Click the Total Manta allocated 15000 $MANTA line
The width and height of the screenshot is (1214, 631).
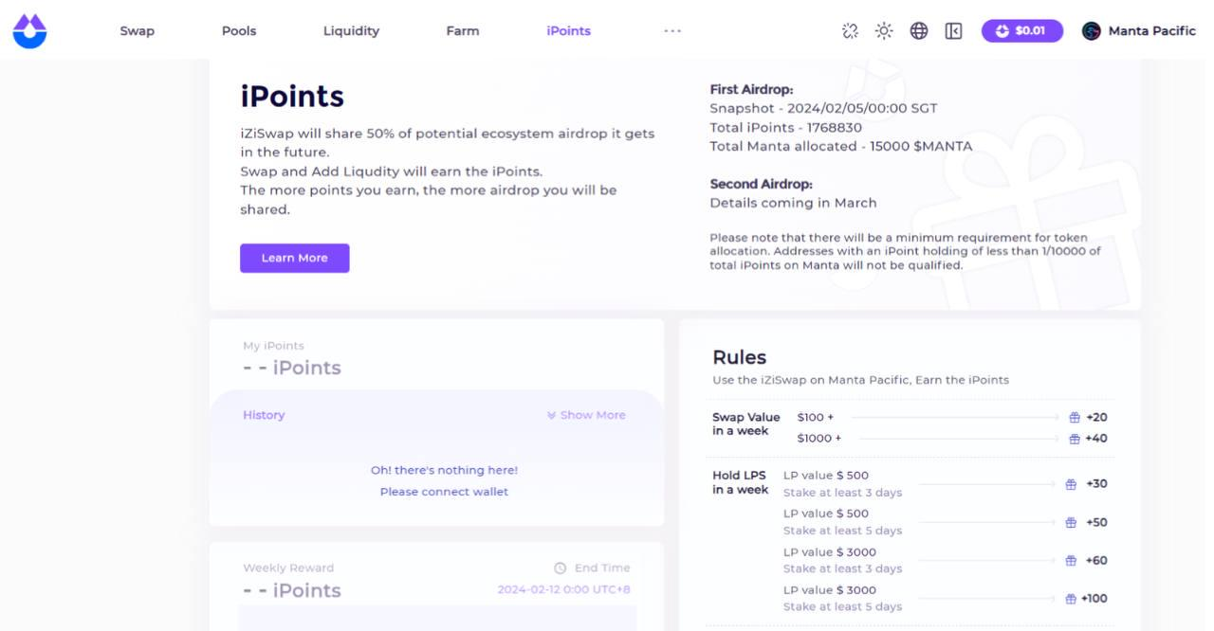point(840,146)
